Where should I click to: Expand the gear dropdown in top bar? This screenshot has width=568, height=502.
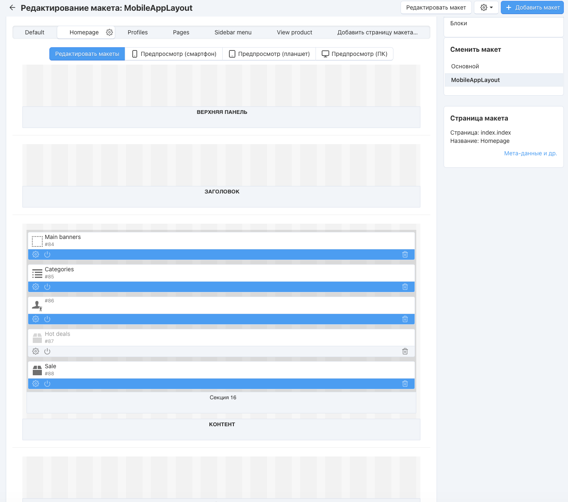[x=486, y=7]
